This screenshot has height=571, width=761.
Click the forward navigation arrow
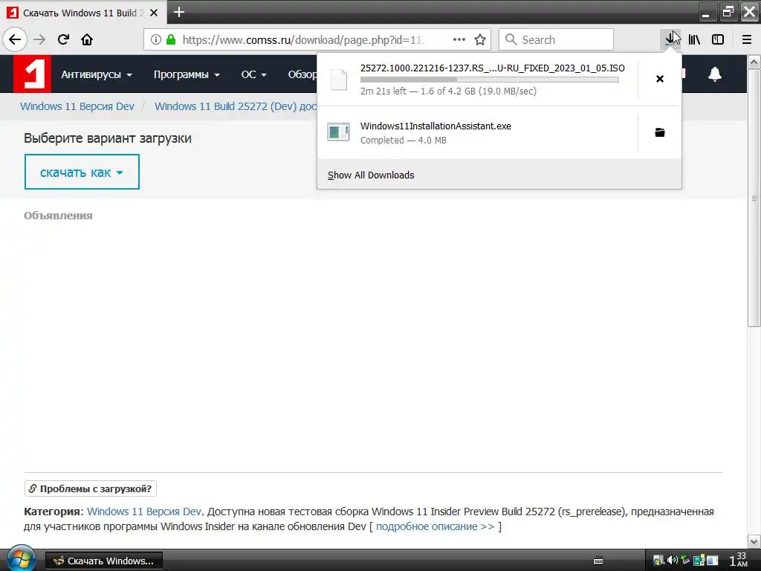coord(39,40)
